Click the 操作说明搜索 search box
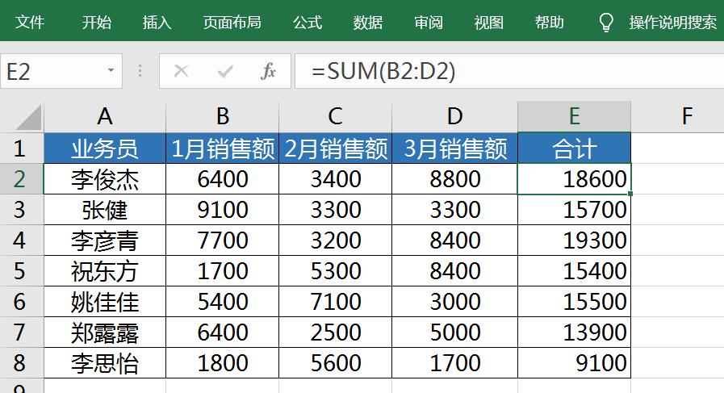724x393 pixels. coord(673,22)
